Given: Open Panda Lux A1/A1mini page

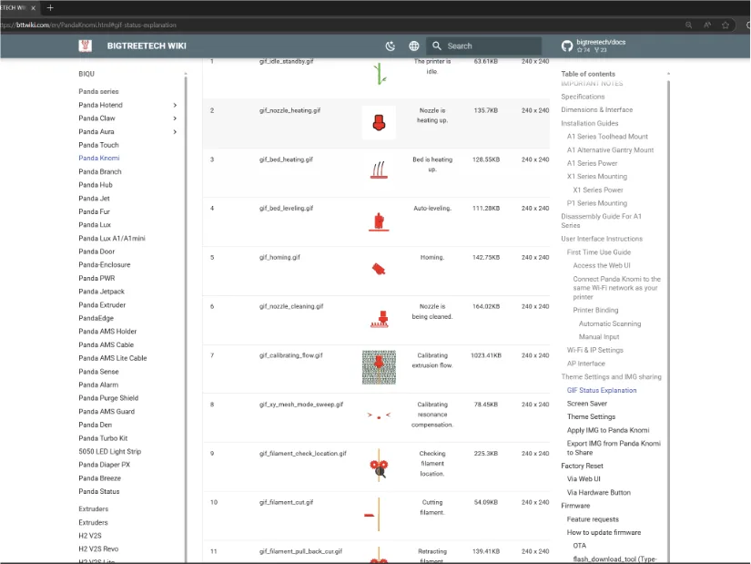Looking at the screenshot, I should 112,239.
